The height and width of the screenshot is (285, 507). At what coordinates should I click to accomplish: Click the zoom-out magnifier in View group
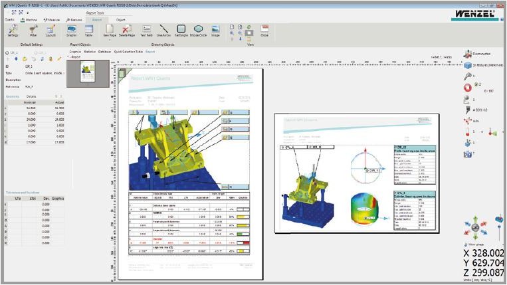pos(240,33)
